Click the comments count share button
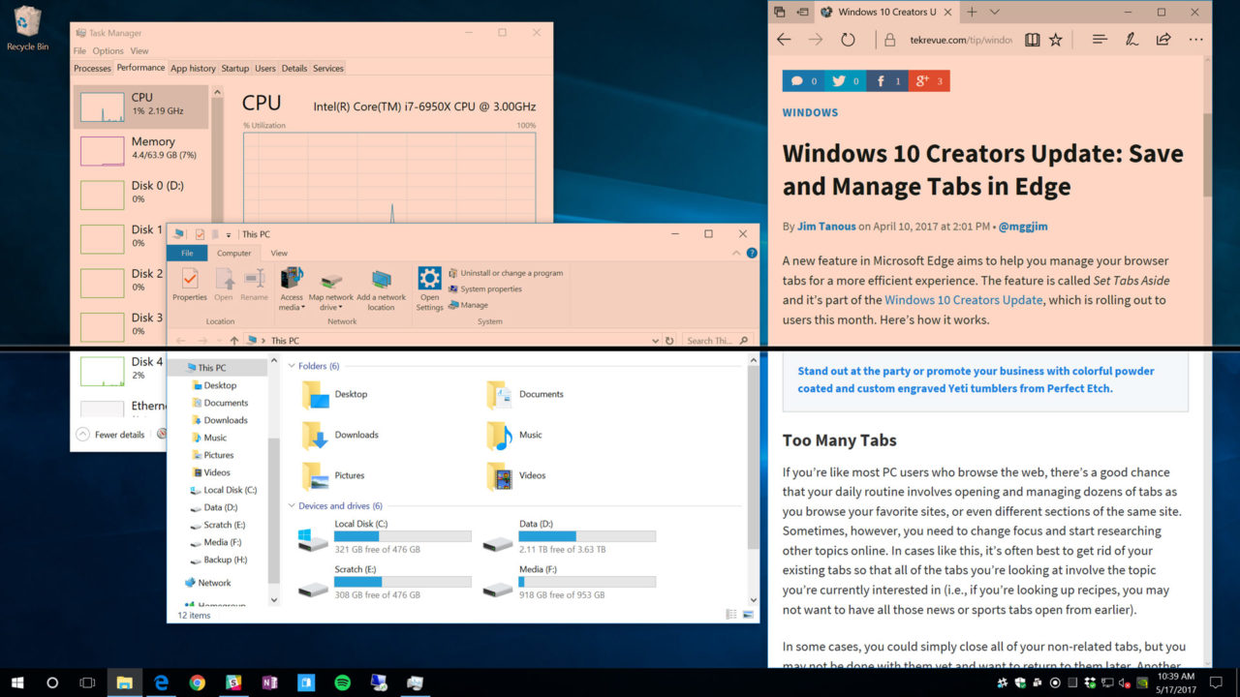 pyautogui.click(x=803, y=81)
